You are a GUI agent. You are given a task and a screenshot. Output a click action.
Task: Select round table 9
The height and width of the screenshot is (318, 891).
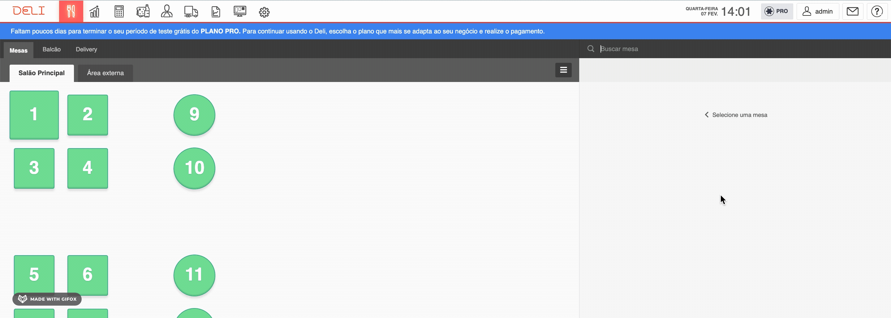tap(194, 115)
